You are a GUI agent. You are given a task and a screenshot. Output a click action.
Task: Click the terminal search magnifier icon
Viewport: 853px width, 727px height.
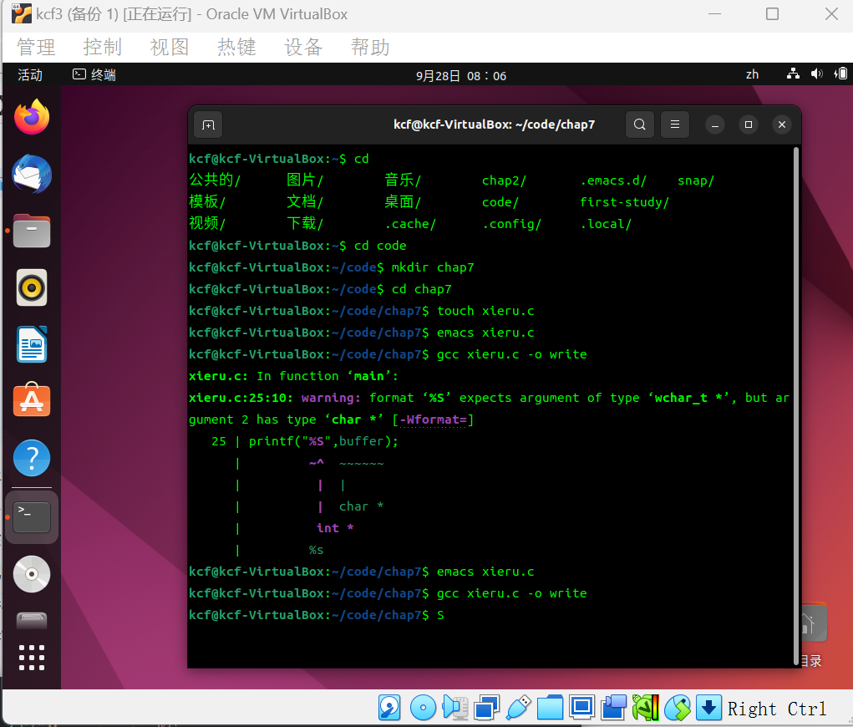tap(639, 125)
